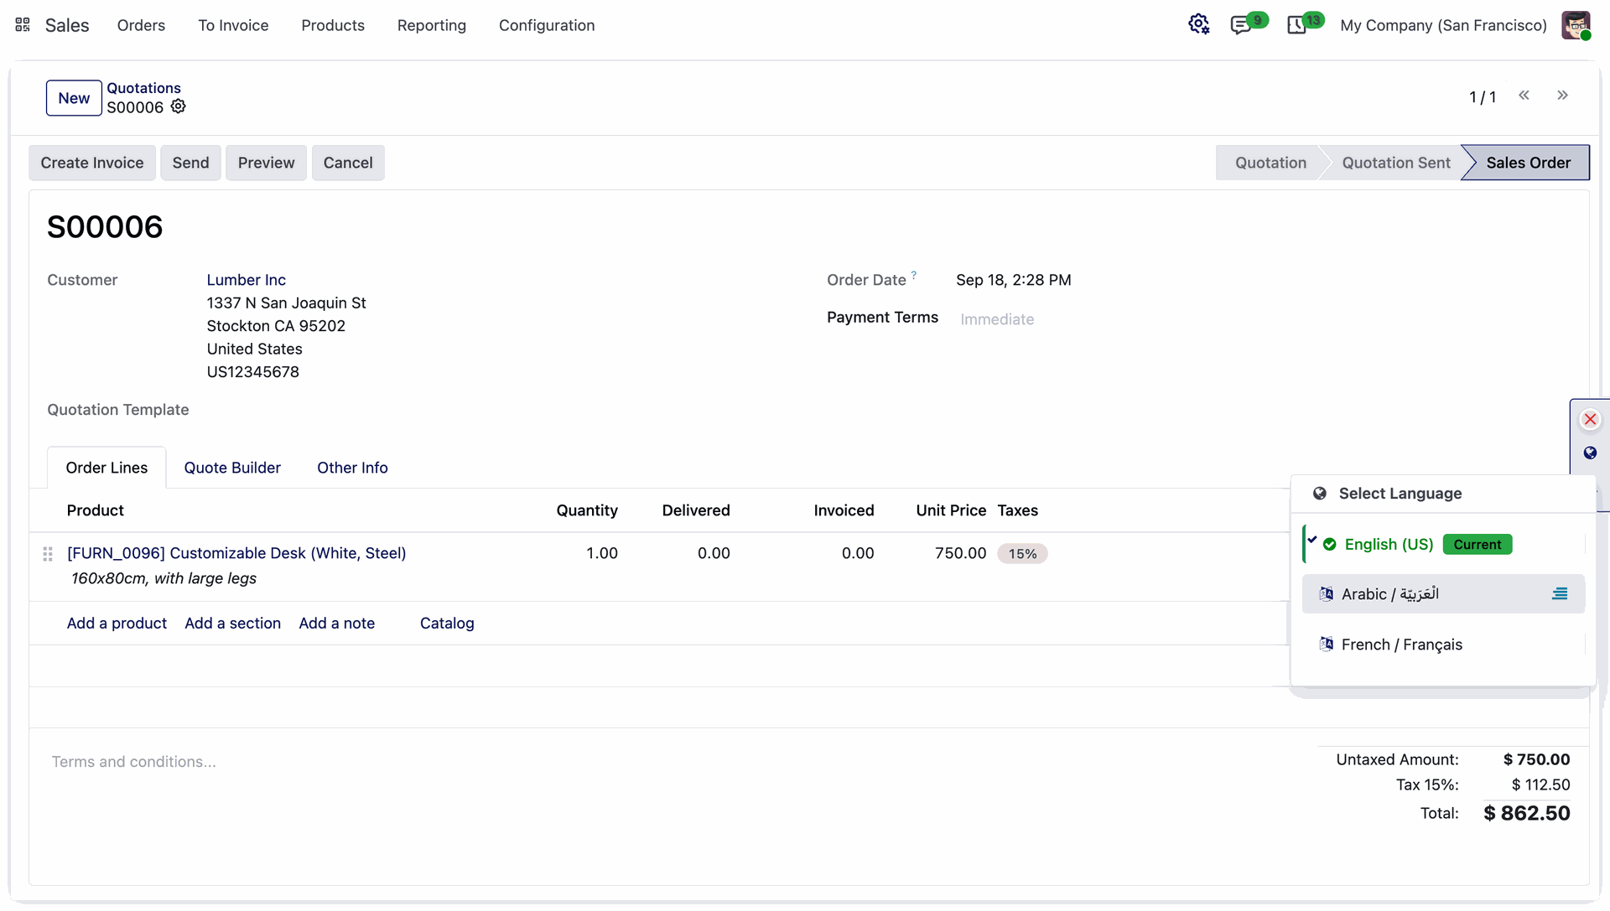Select English (US) language option

coord(1443,545)
